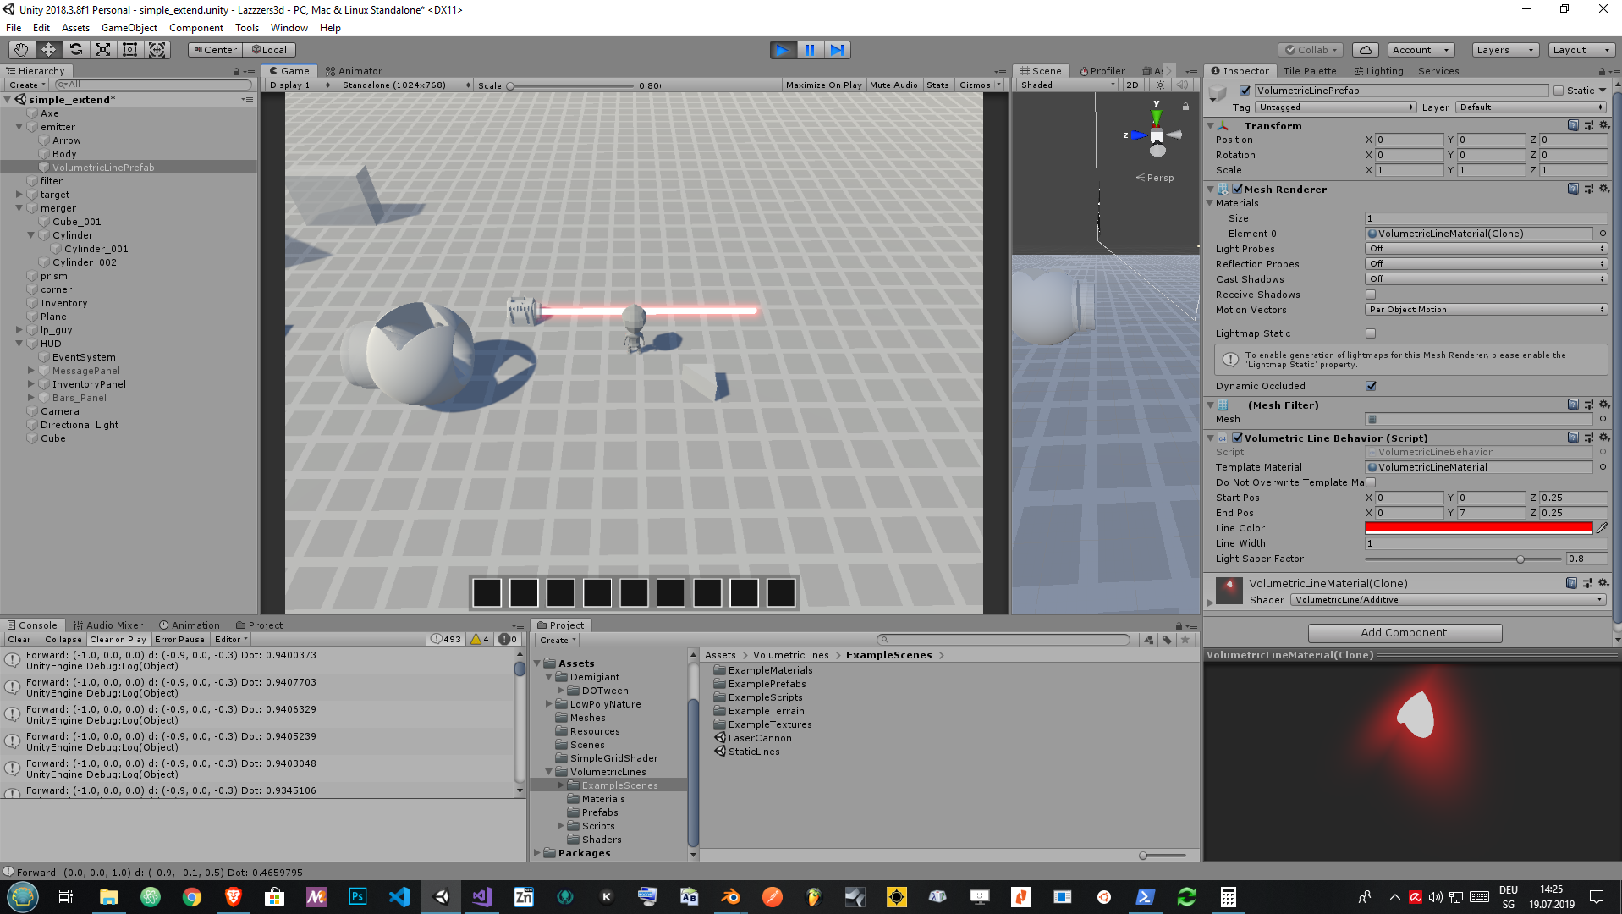Select the Move tool in toolbar
This screenshot has width=1622, height=914.
48,50
